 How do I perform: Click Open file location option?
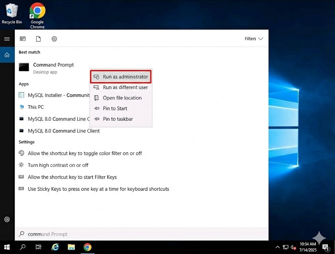pos(121,98)
